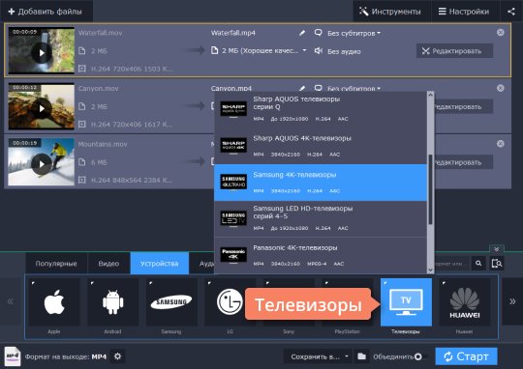
Task: Click the subtitles speech bubble icon for Waterfall
Action: tap(319, 33)
